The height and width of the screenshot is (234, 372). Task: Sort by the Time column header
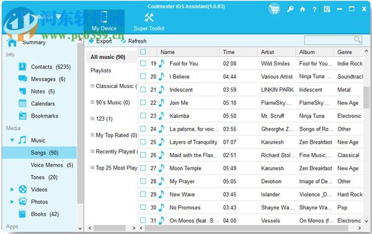click(239, 52)
